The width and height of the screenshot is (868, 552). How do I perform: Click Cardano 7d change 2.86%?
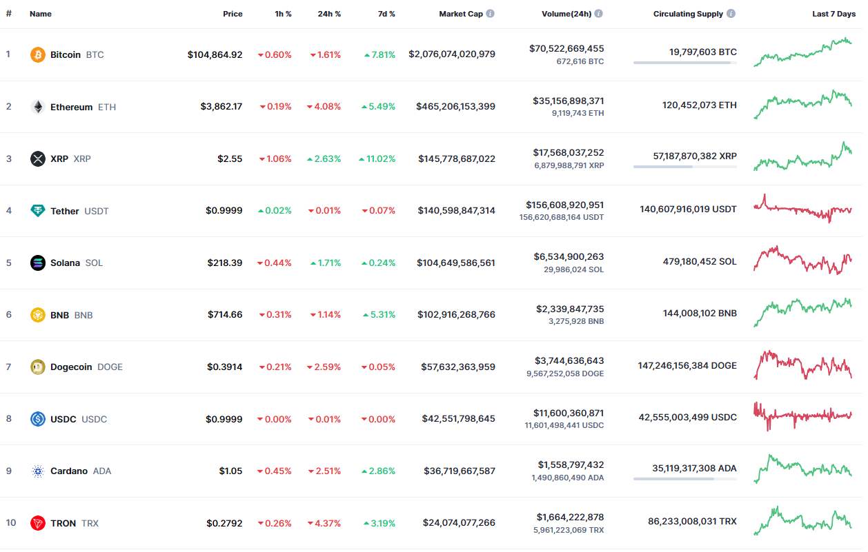378,471
